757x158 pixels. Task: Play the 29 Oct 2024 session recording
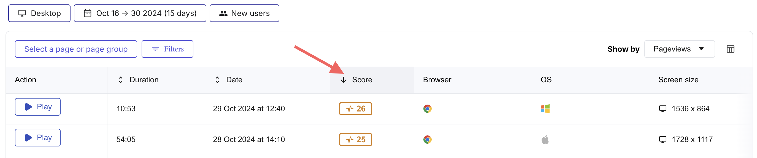pos(38,107)
